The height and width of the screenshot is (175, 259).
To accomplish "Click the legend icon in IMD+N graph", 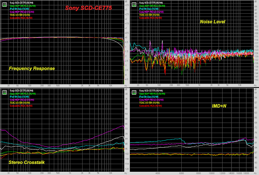I will (x=134, y=92).
